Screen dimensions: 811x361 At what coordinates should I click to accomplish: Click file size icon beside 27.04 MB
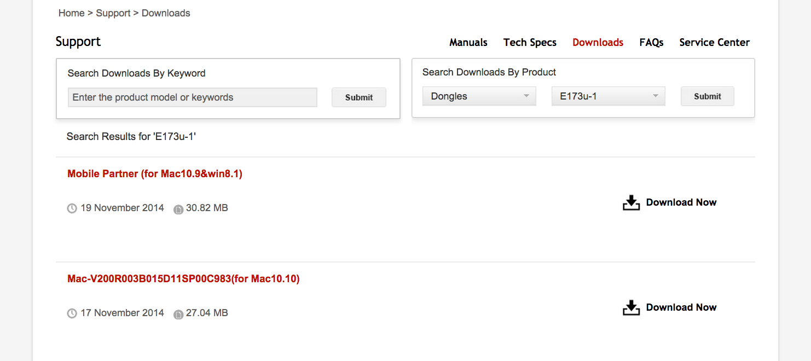coord(178,314)
